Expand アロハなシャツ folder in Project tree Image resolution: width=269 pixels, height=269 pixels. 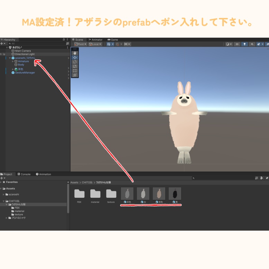[x=7, y=218]
